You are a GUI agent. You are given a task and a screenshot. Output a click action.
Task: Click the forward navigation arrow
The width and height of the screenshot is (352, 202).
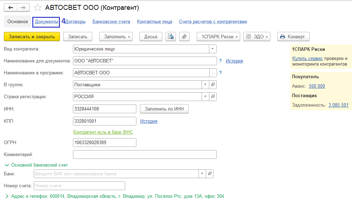23,7
